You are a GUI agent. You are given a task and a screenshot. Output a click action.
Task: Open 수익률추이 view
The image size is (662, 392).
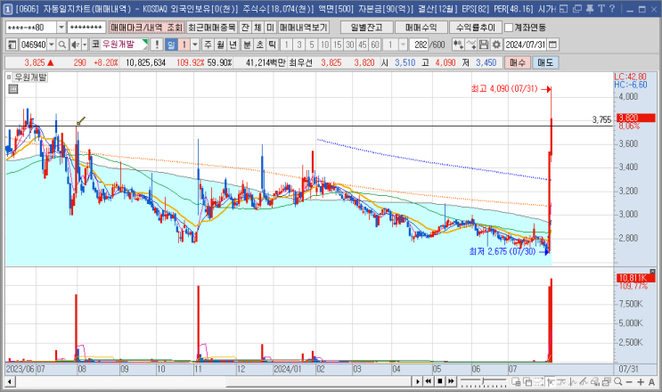(476, 28)
